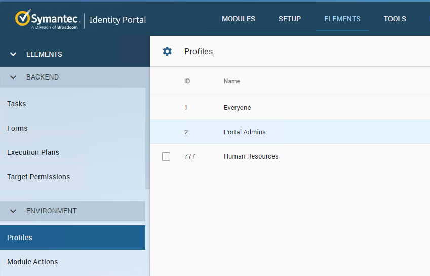
Task: Switch to the MODULES tab
Action: pos(239,19)
